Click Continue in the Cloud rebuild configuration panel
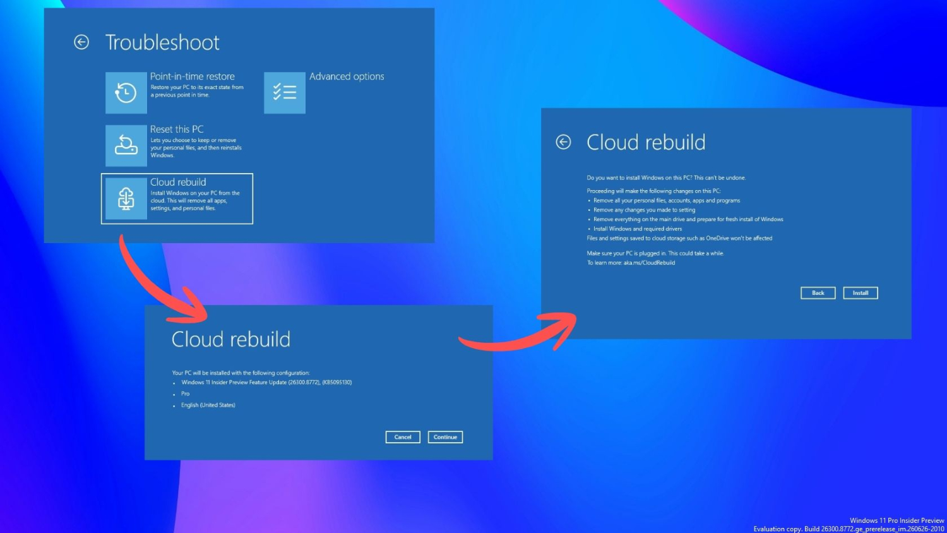 click(445, 437)
